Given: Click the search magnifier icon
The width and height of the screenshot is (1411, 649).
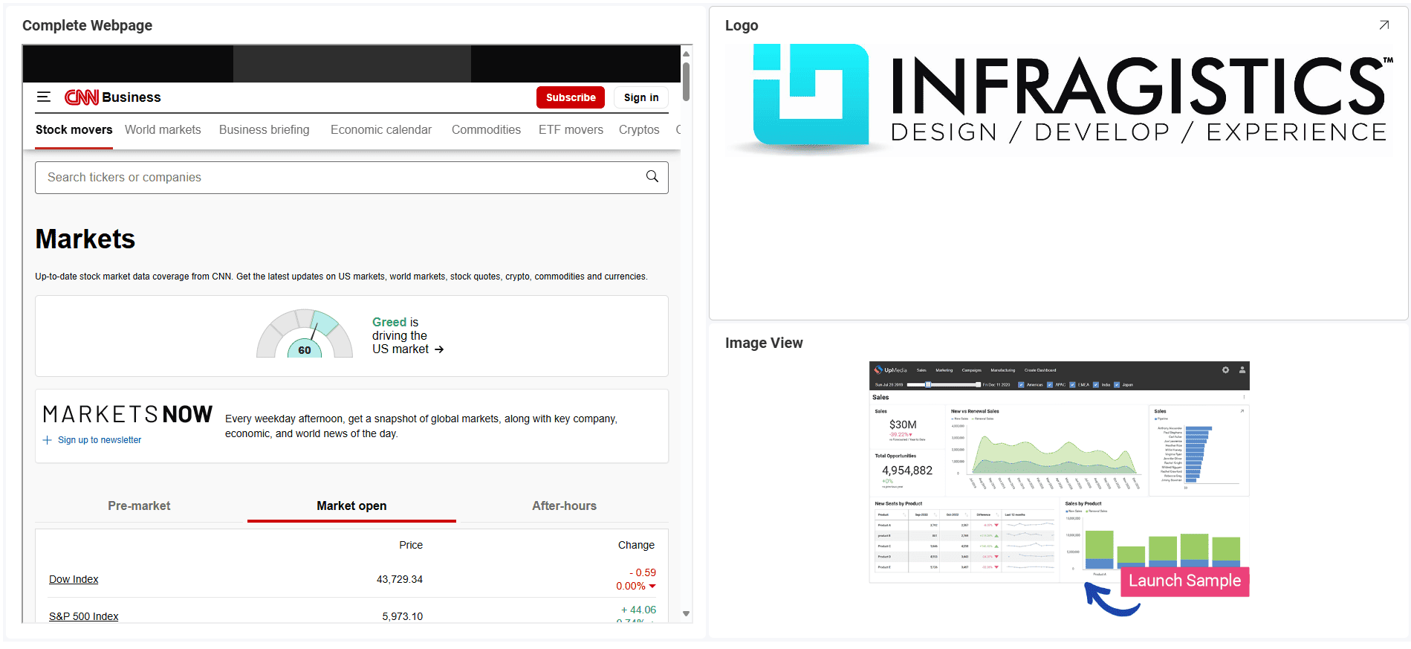Looking at the screenshot, I should point(652,176).
